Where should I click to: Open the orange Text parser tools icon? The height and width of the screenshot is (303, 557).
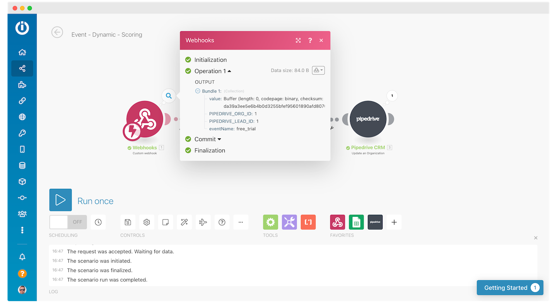(308, 222)
